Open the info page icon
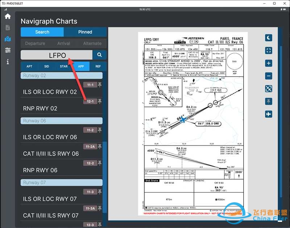This screenshot has height=228, width=290. [8, 61]
